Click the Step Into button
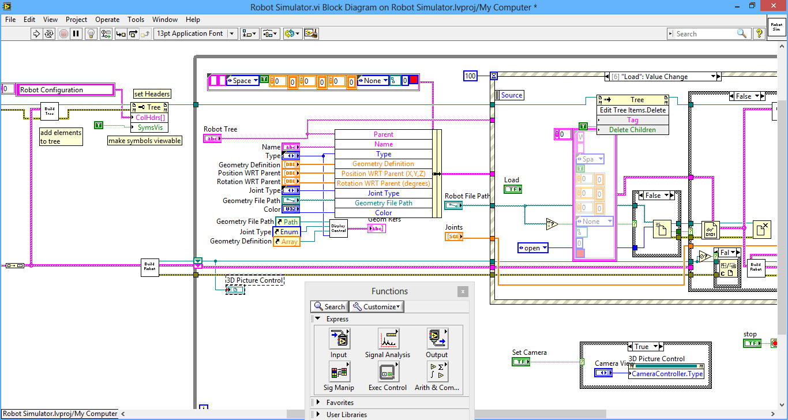Screen dimensions: 788x420 pos(121,33)
